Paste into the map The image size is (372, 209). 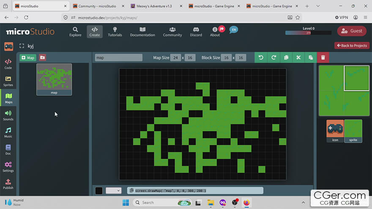pos(311,57)
